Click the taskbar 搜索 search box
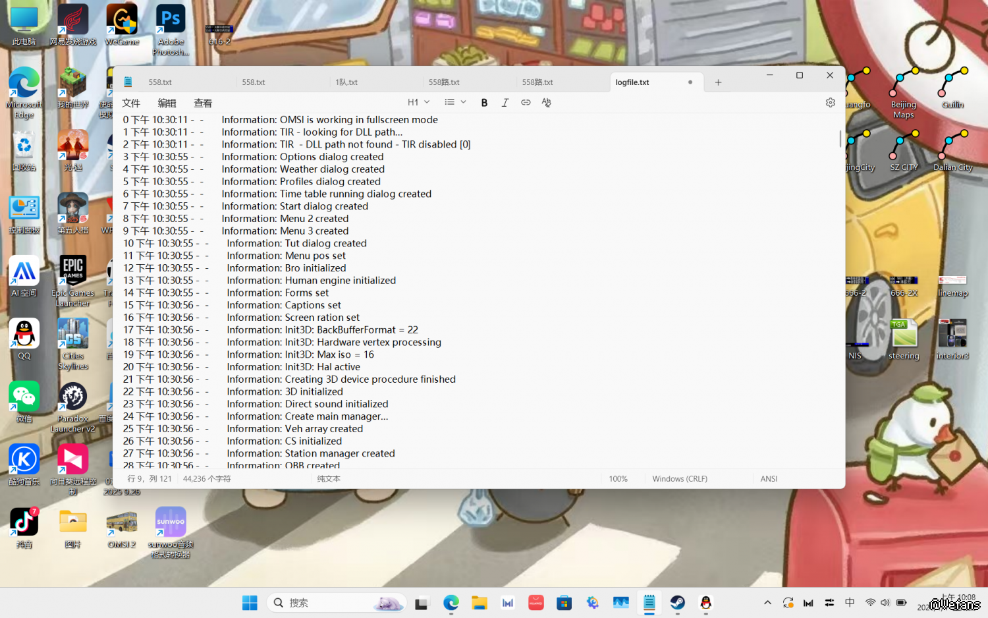988x618 pixels. [336, 603]
